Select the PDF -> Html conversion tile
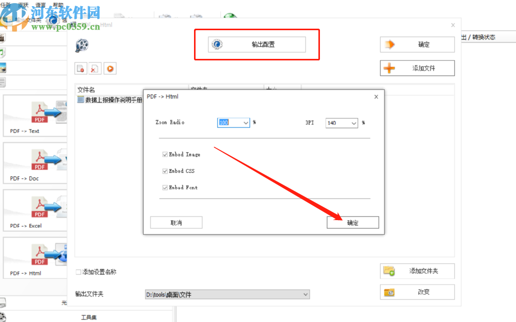 click(35, 258)
